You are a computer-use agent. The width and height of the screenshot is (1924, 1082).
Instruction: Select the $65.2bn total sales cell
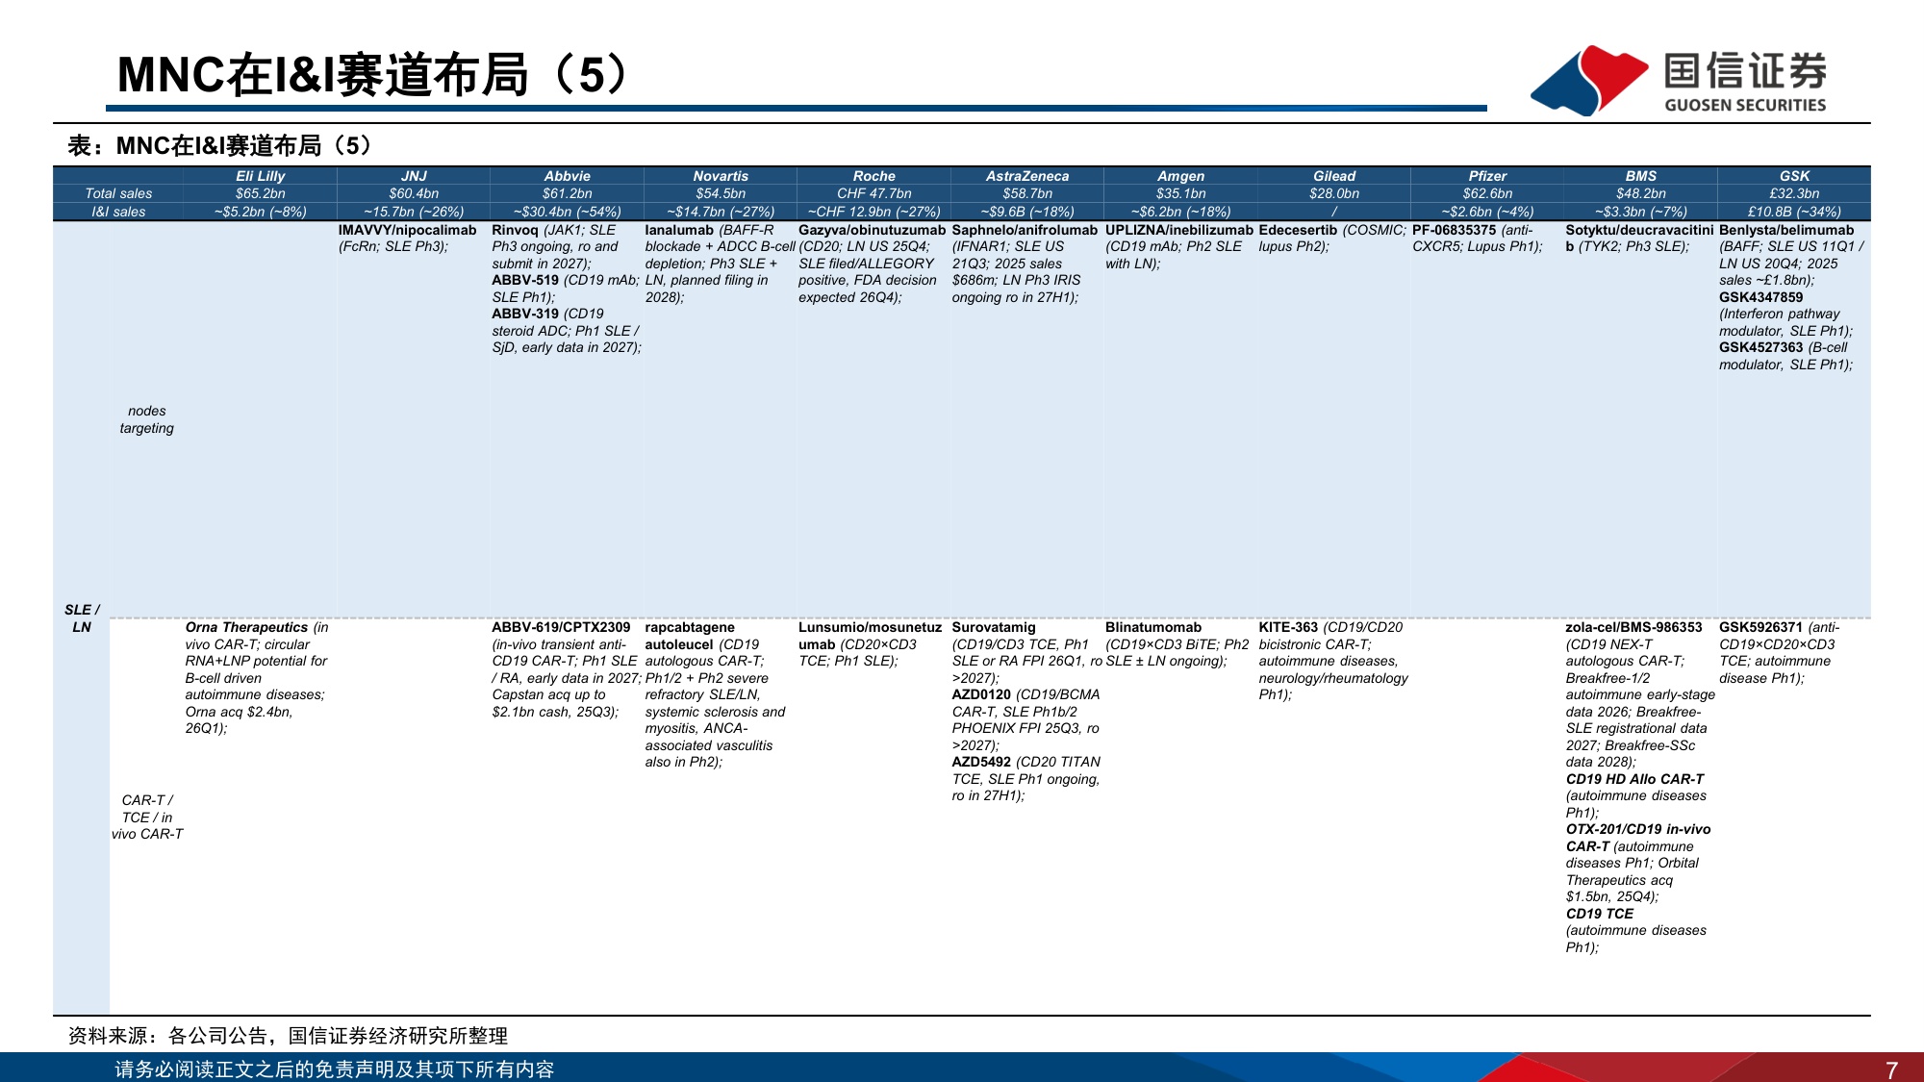tap(260, 193)
